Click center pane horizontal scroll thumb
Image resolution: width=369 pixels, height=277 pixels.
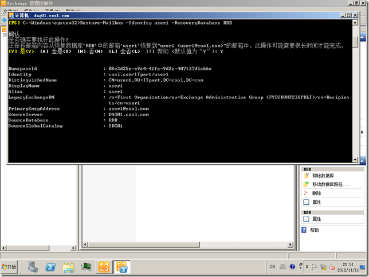click(x=144, y=244)
